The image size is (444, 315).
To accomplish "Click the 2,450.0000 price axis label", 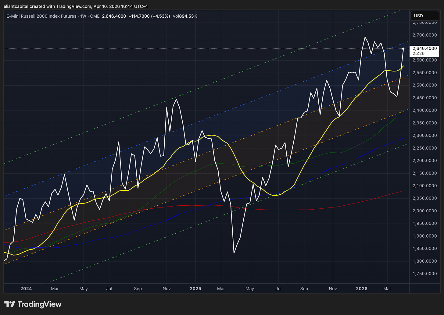I will 424,98.
